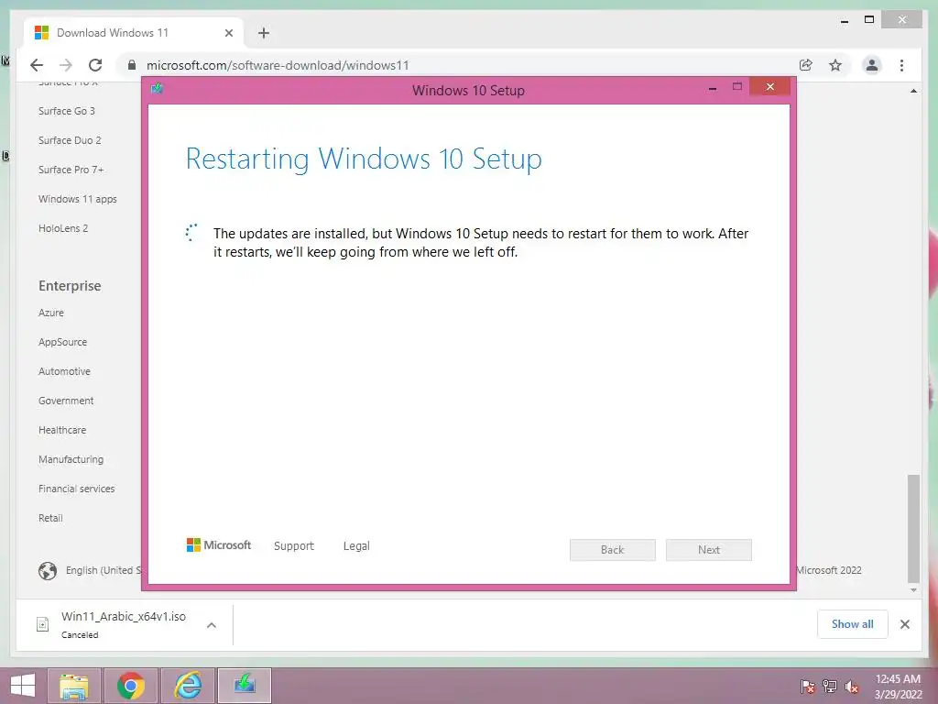Click the page vertical scrollbar thumb

(x=913, y=528)
